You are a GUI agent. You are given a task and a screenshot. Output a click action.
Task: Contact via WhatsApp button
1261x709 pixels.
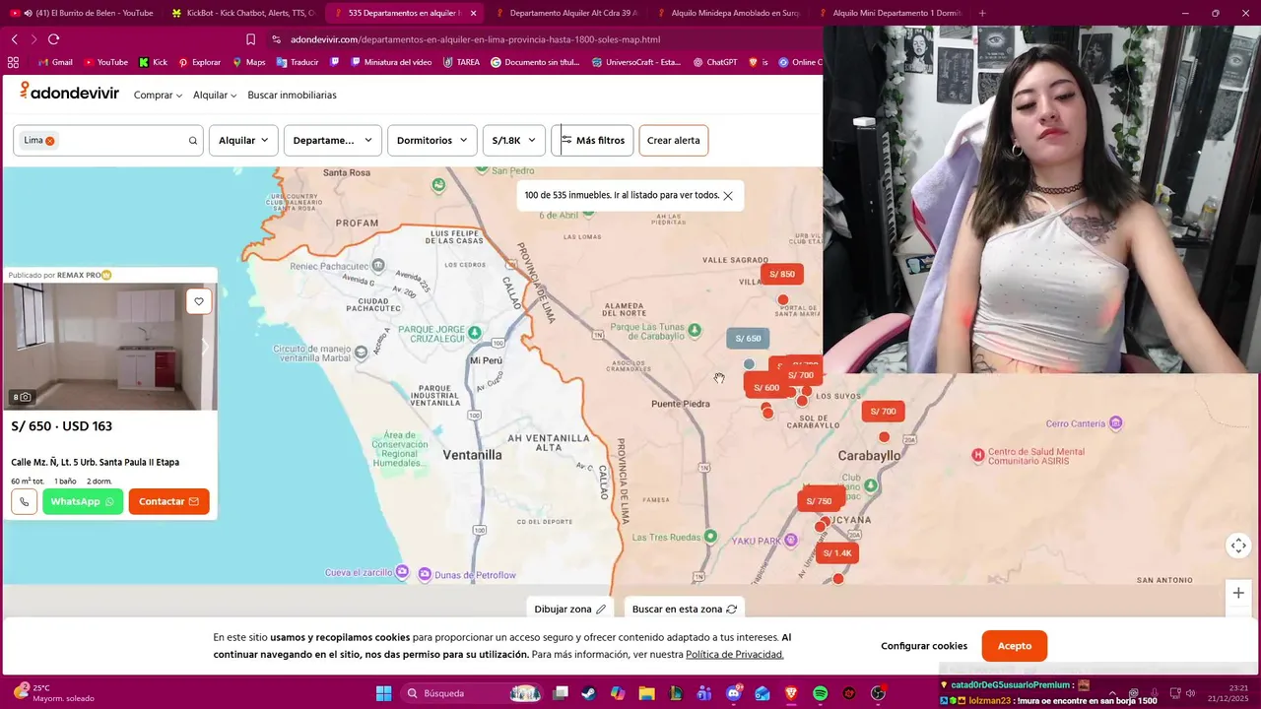(83, 501)
